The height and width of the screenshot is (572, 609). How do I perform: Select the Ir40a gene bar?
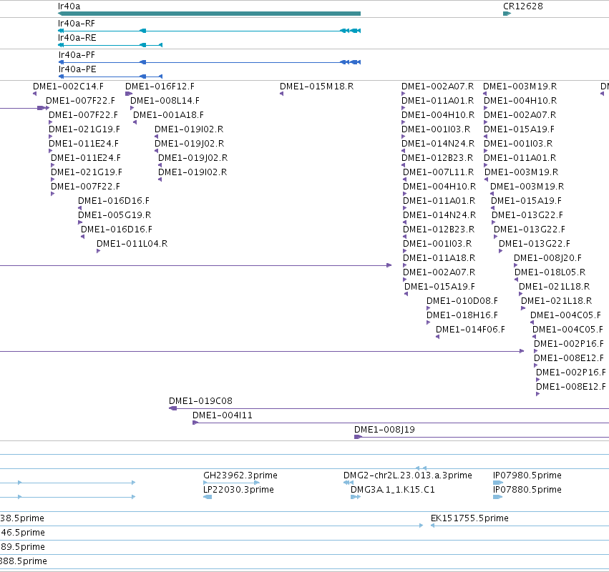[x=210, y=14]
